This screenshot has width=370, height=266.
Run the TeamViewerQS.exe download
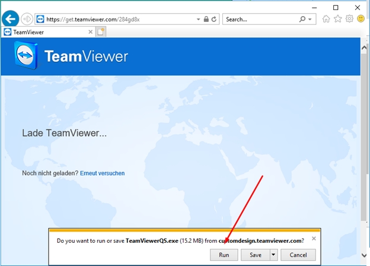tap(224, 255)
